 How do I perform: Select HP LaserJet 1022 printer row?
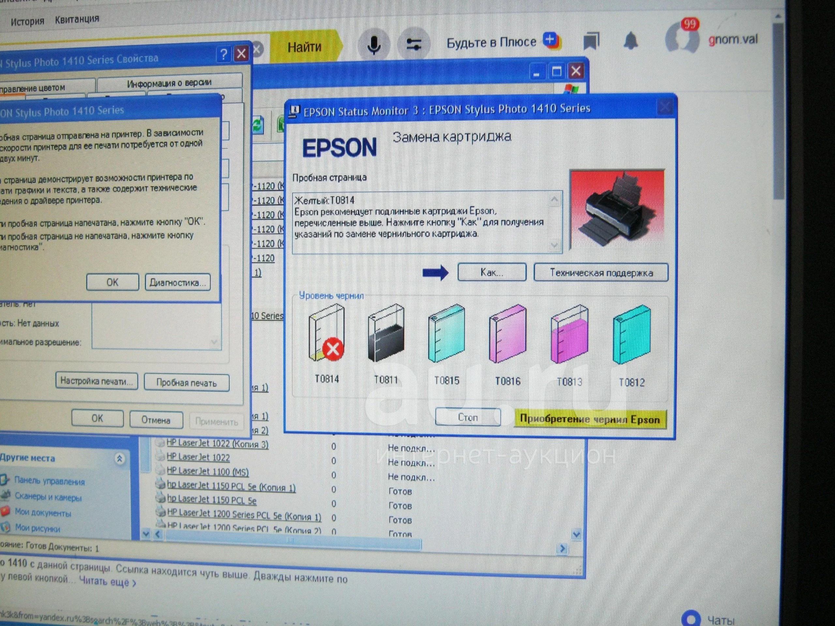point(198,457)
